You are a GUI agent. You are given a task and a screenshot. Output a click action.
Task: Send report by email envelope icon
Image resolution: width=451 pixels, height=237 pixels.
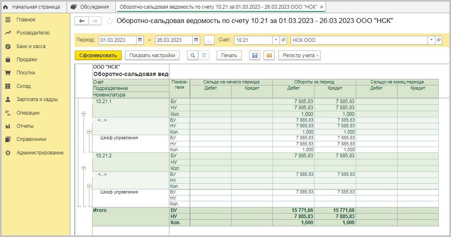269,55
